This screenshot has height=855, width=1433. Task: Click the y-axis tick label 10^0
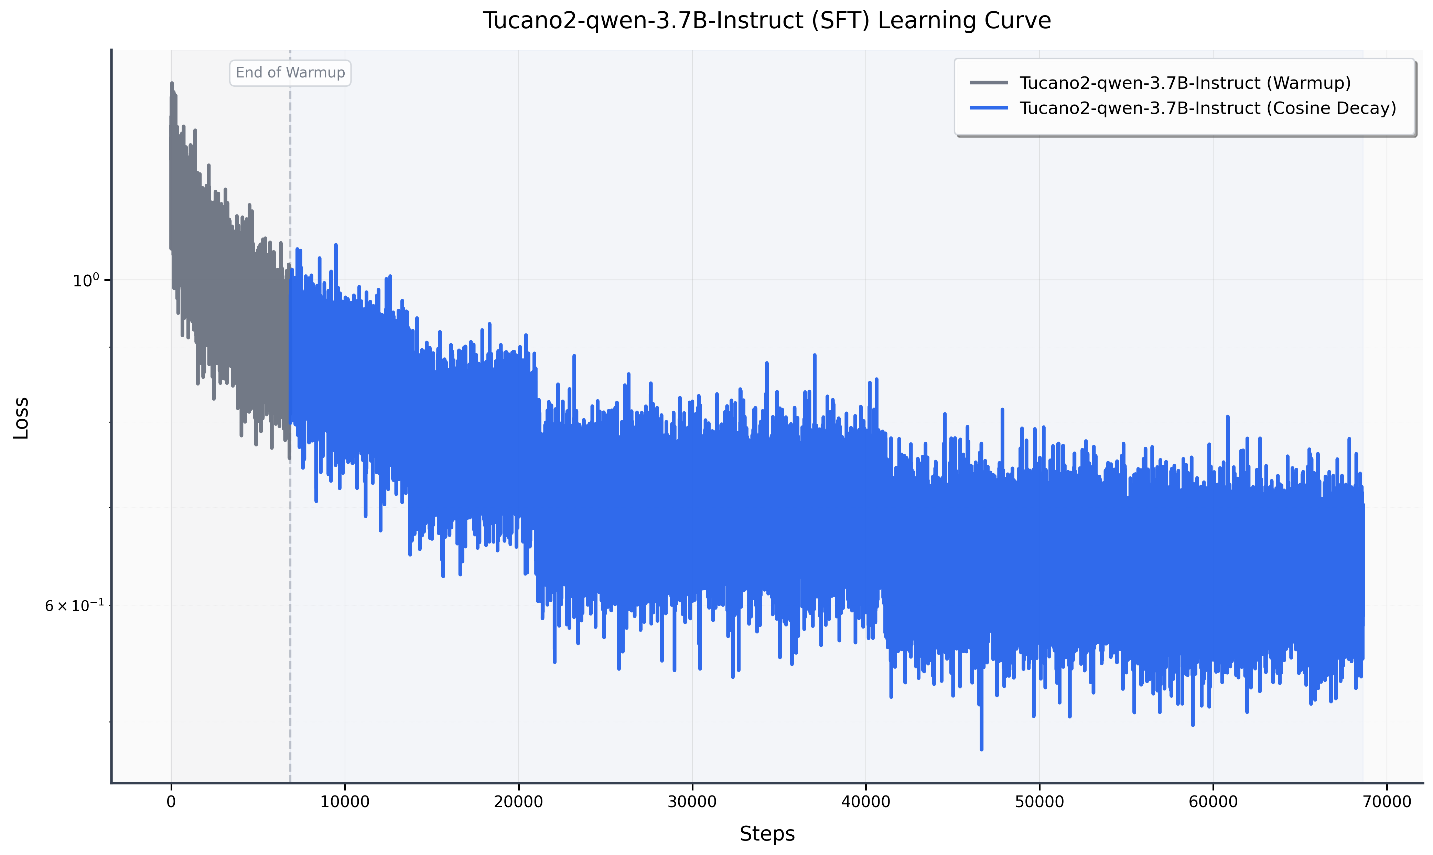click(x=86, y=280)
